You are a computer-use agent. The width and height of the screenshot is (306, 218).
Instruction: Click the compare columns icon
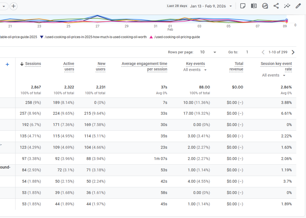(254, 6)
